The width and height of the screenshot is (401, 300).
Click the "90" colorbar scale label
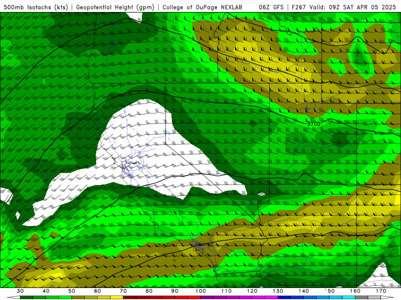coord(175,291)
